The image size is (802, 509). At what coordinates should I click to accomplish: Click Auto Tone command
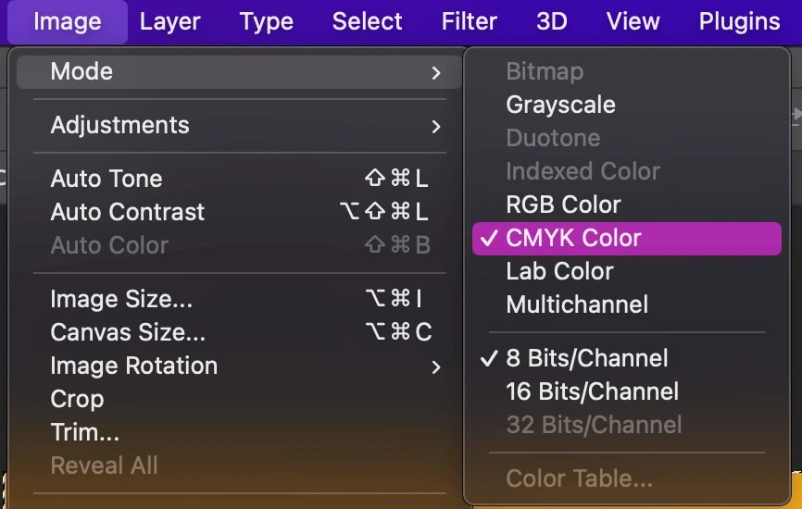click(107, 179)
